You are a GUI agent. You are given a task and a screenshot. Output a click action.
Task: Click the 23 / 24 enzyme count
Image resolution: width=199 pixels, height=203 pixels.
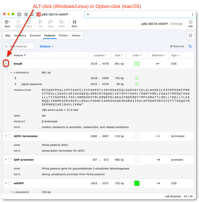pos(188,196)
